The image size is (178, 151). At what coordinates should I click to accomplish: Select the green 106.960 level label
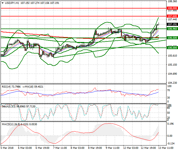pyautogui.click(x=172, y=29)
